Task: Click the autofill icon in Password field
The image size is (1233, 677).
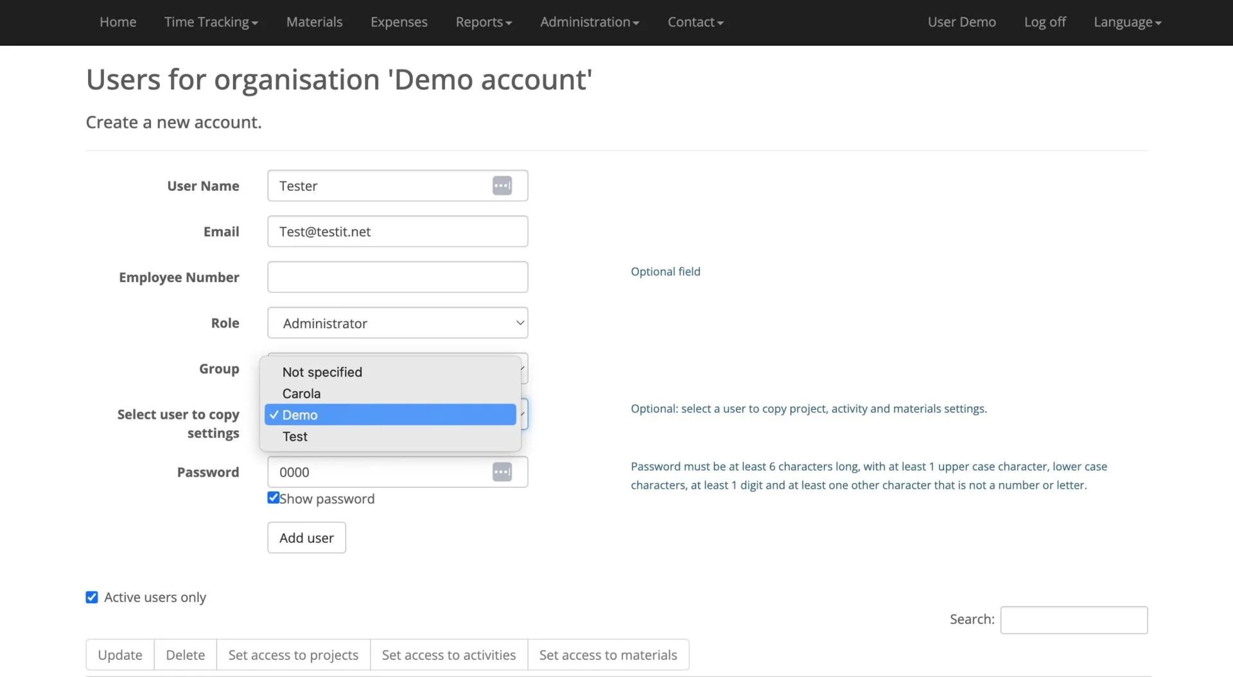Action: tap(502, 472)
